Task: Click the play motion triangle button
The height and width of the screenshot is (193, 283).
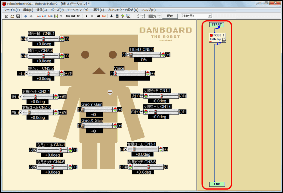Action: click(86, 16)
